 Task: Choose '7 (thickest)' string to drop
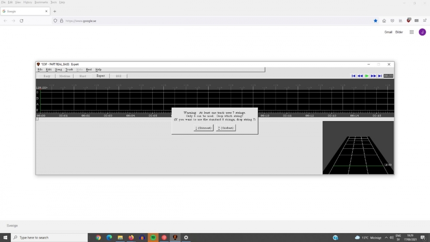226,128
